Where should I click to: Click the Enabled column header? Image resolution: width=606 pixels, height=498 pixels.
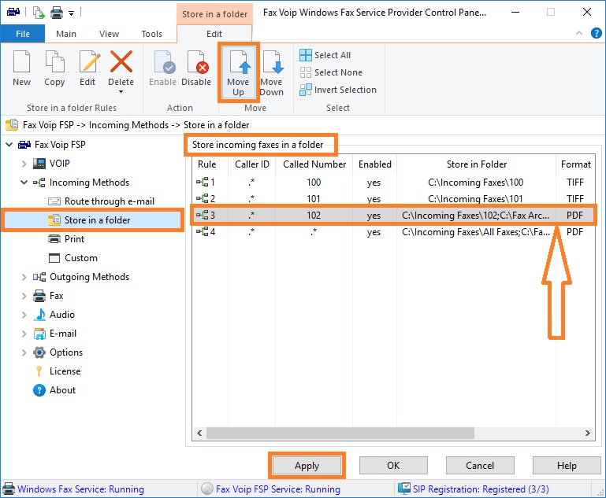click(375, 164)
